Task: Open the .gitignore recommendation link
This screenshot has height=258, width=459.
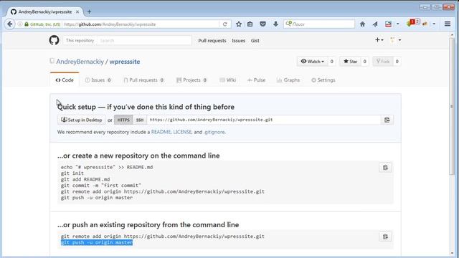Action: (x=214, y=132)
